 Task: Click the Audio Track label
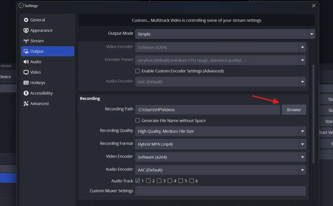click(122, 181)
